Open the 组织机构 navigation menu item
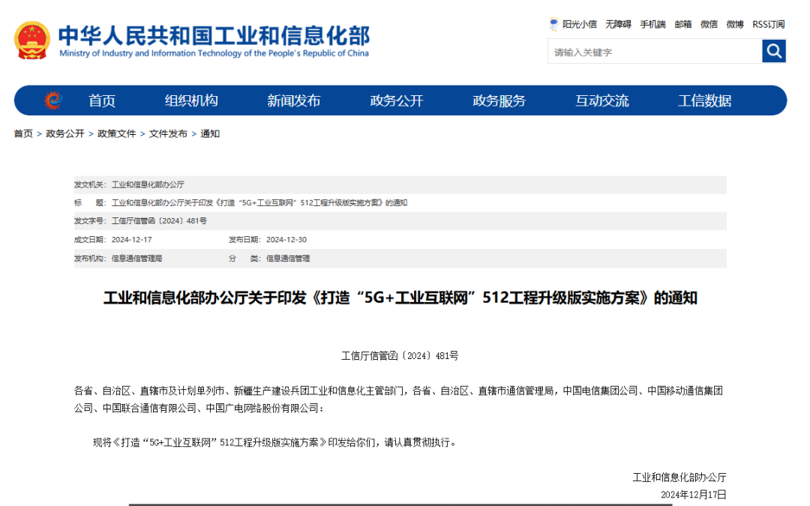 coord(191,100)
